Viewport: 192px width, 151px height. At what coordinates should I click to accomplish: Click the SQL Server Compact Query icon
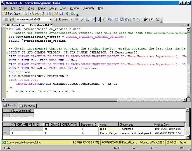(49, 14)
